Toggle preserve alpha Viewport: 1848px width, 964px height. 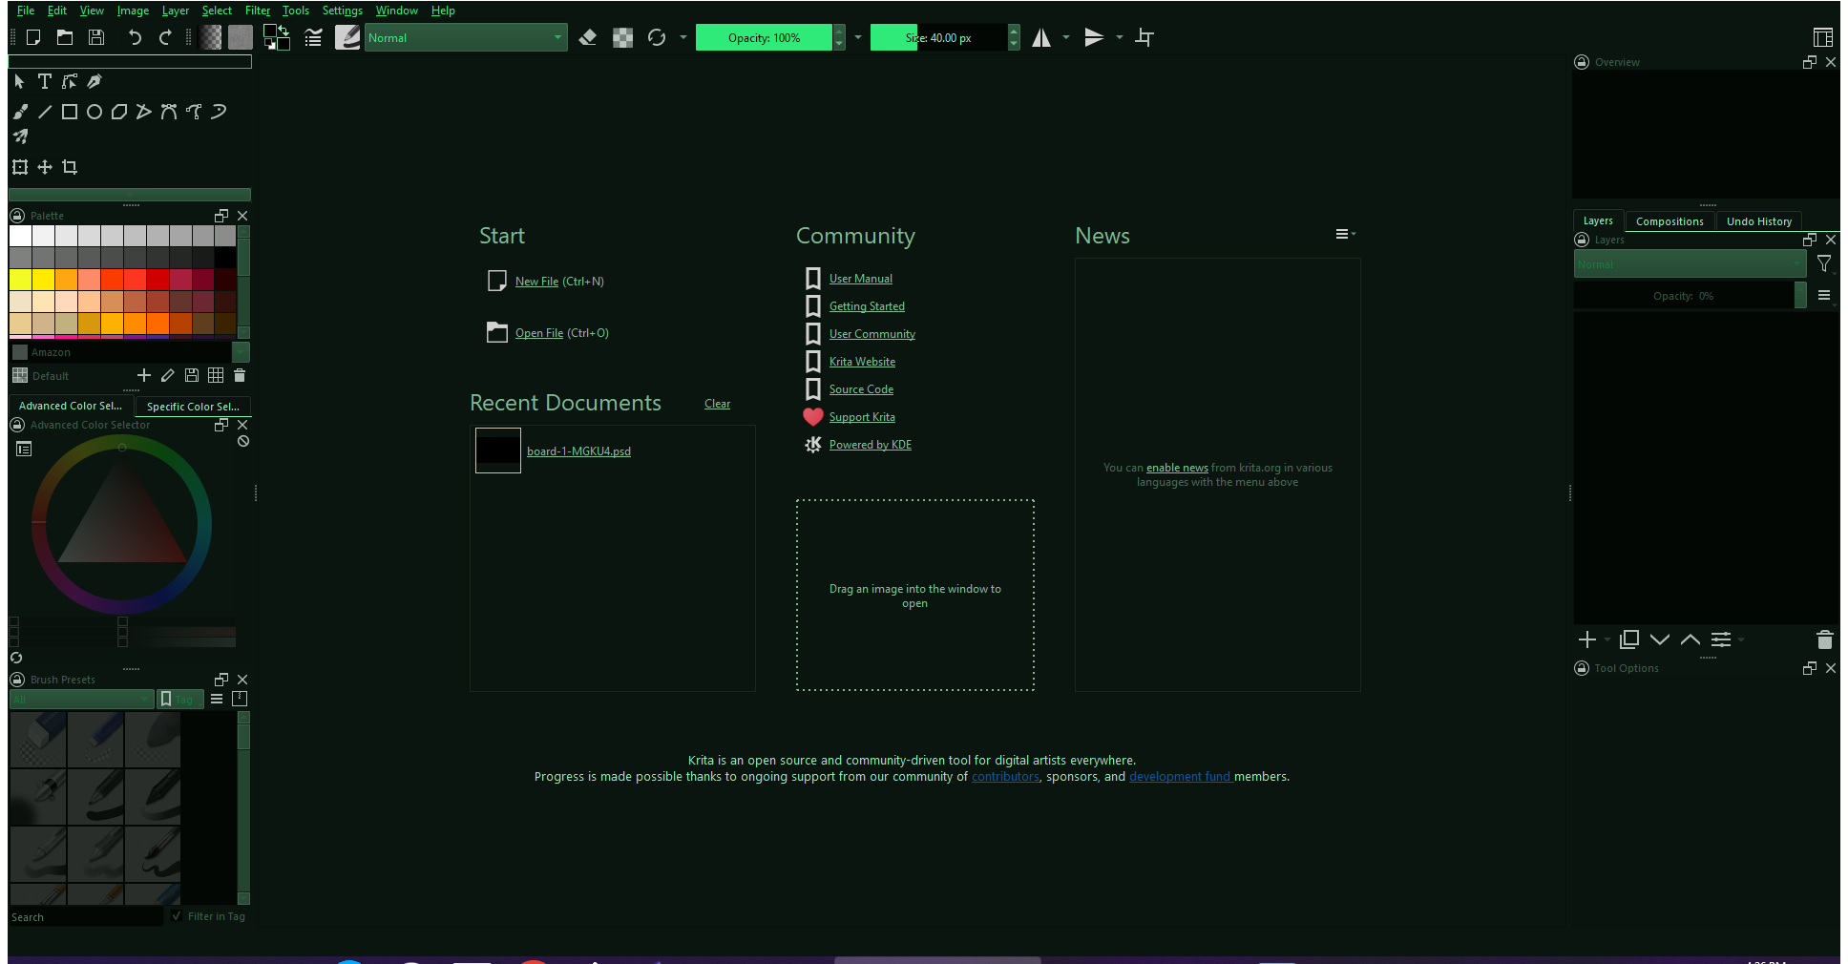click(x=622, y=37)
